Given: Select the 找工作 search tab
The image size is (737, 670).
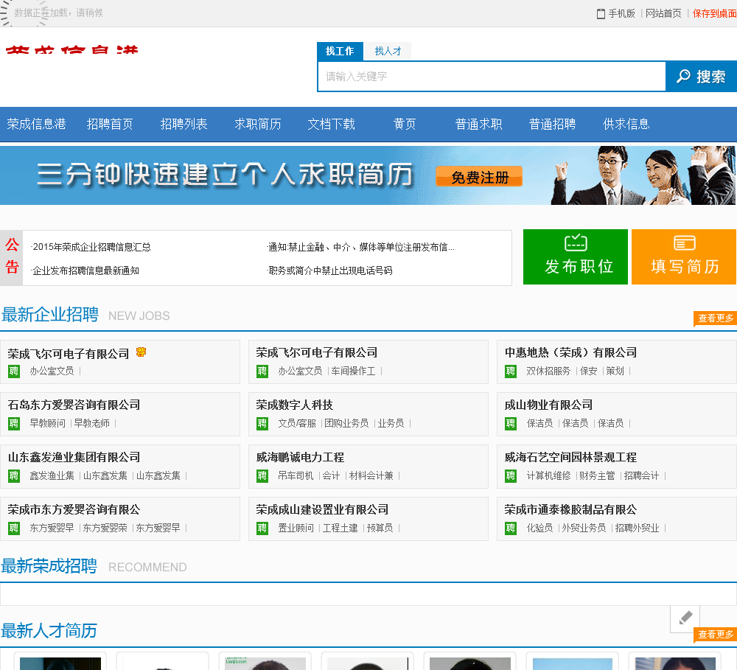Looking at the screenshot, I should pos(340,52).
